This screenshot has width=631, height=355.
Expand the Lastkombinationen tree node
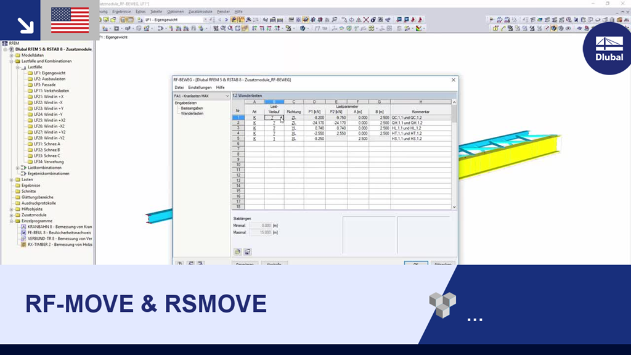(x=18, y=168)
